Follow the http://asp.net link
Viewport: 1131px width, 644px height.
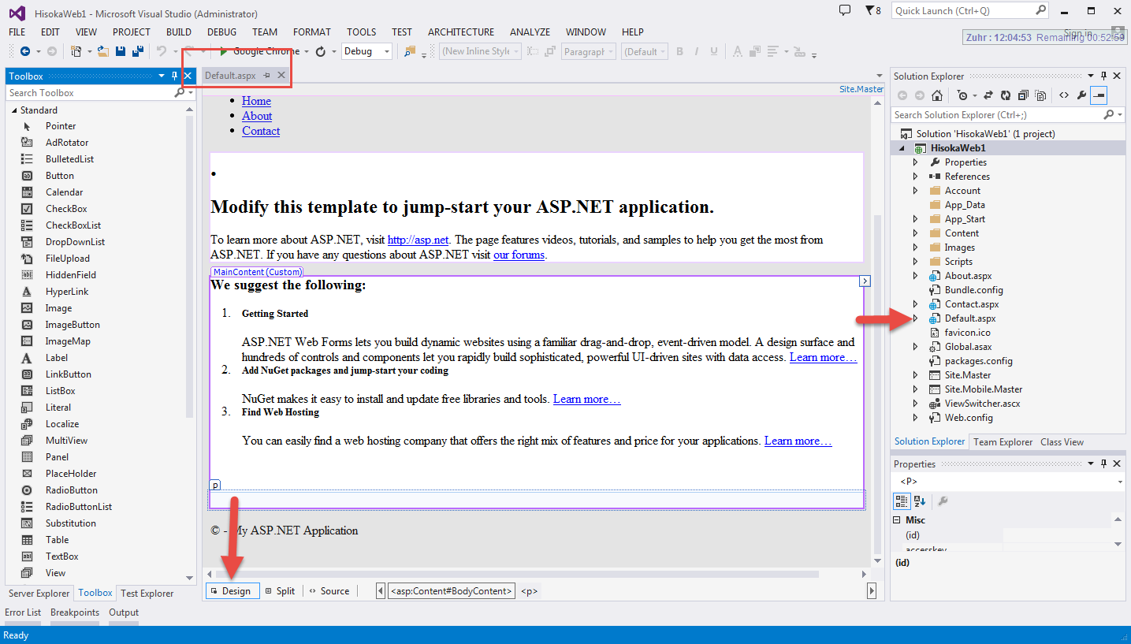pyautogui.click(x=418, y=240)
